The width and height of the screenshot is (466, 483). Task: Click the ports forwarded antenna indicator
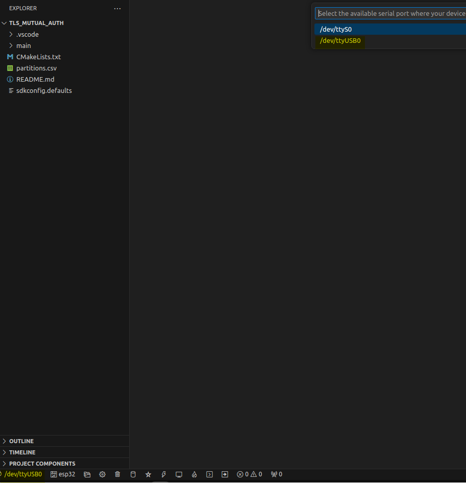(277, 474)
